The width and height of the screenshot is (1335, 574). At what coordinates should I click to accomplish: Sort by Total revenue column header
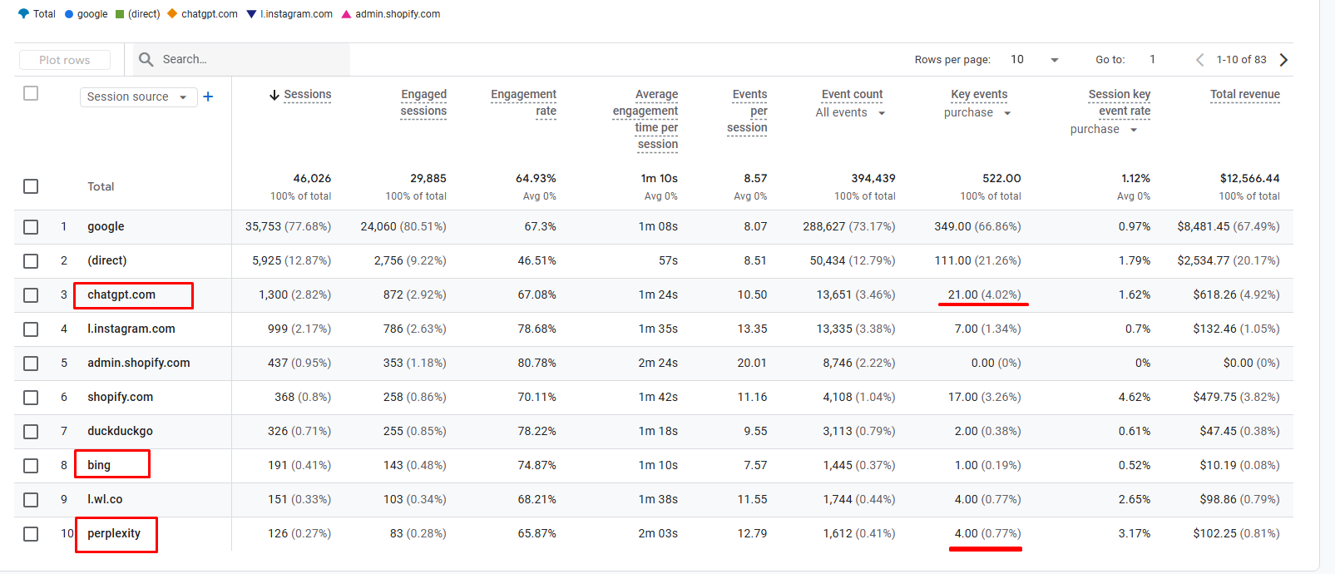1244,94
